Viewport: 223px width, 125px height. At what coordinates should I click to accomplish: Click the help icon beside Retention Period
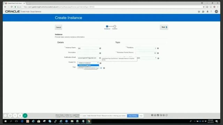pyautogui.click(x=158, y=53)
